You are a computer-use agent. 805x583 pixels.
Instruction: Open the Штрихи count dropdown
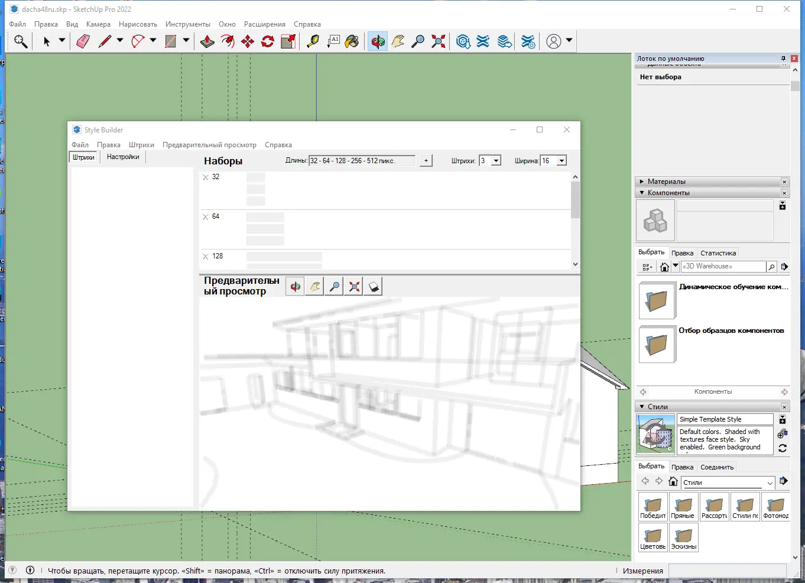[496, 161]
